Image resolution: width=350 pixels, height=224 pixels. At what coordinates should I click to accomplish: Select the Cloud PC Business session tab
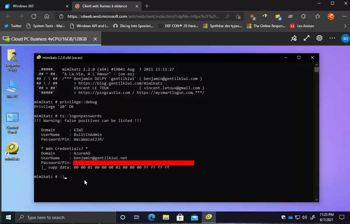tap(49, 39)
